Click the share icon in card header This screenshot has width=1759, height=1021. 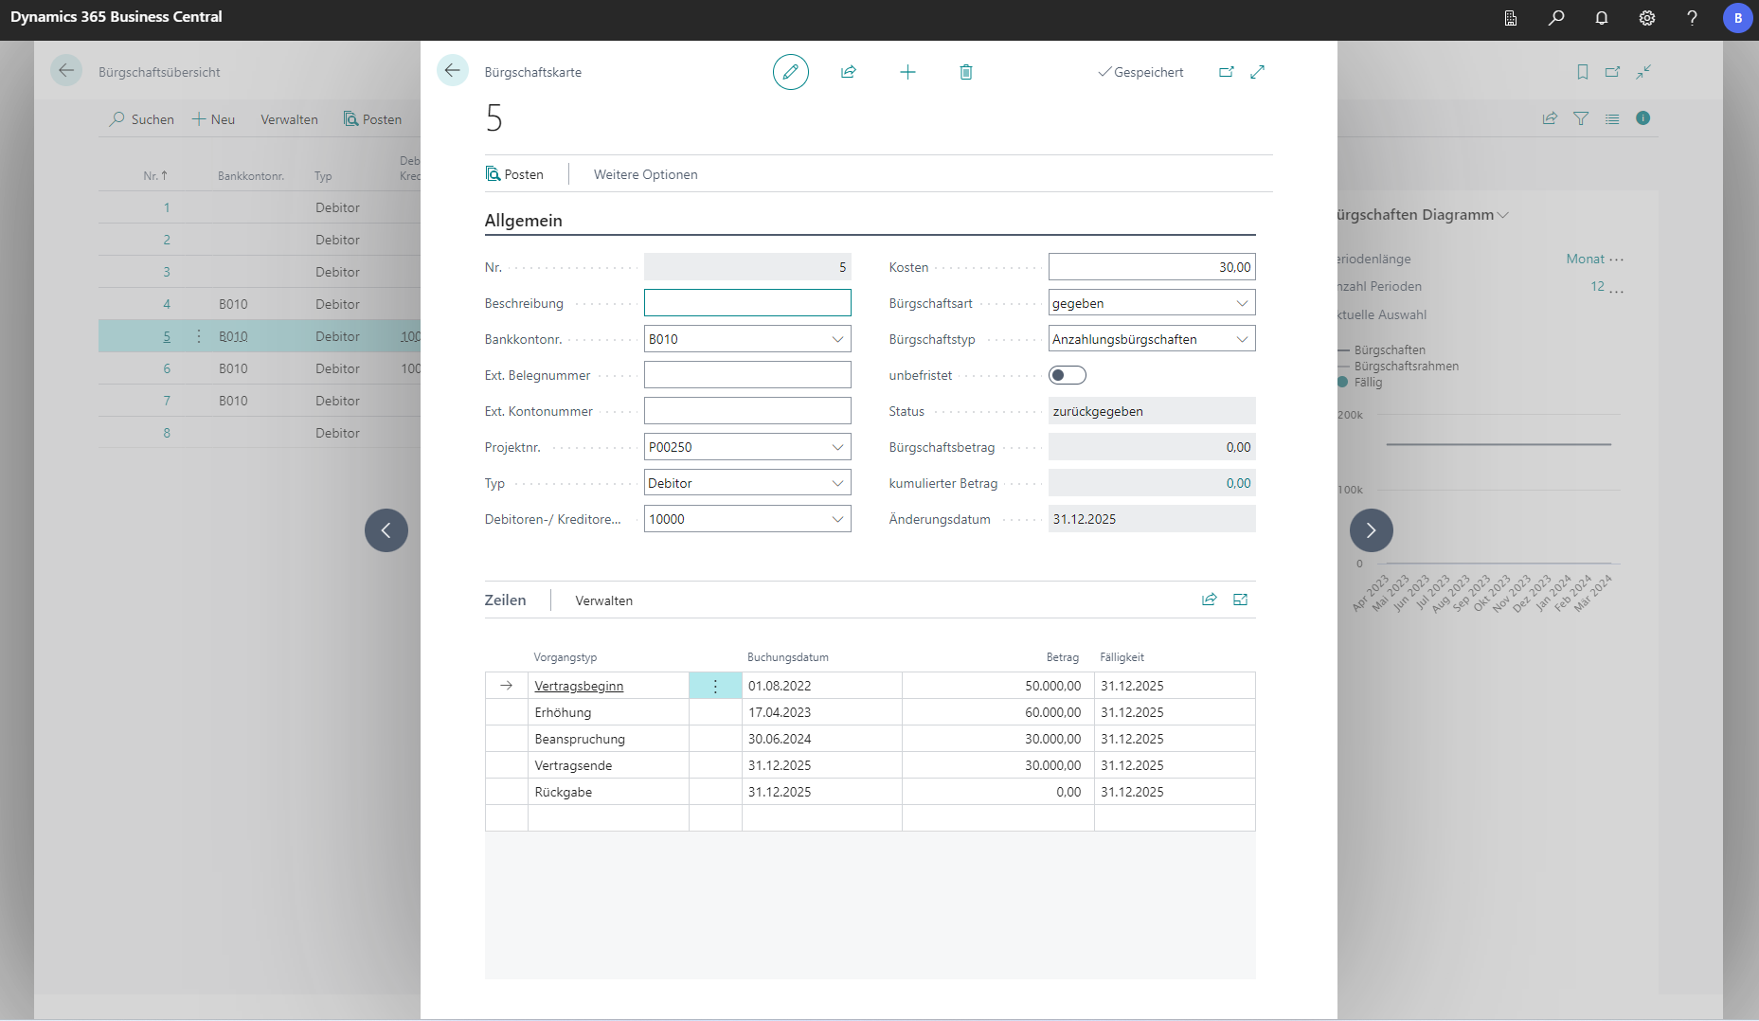click(849, 72)
